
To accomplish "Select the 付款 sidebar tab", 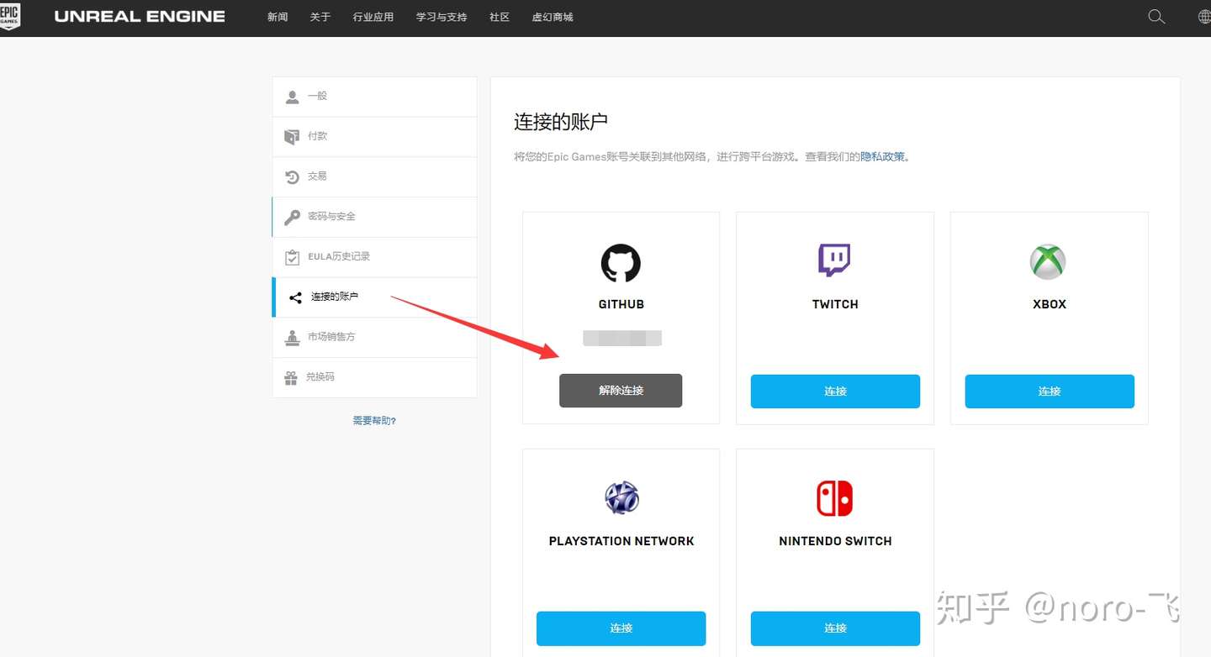I will [x=374, y=137].
